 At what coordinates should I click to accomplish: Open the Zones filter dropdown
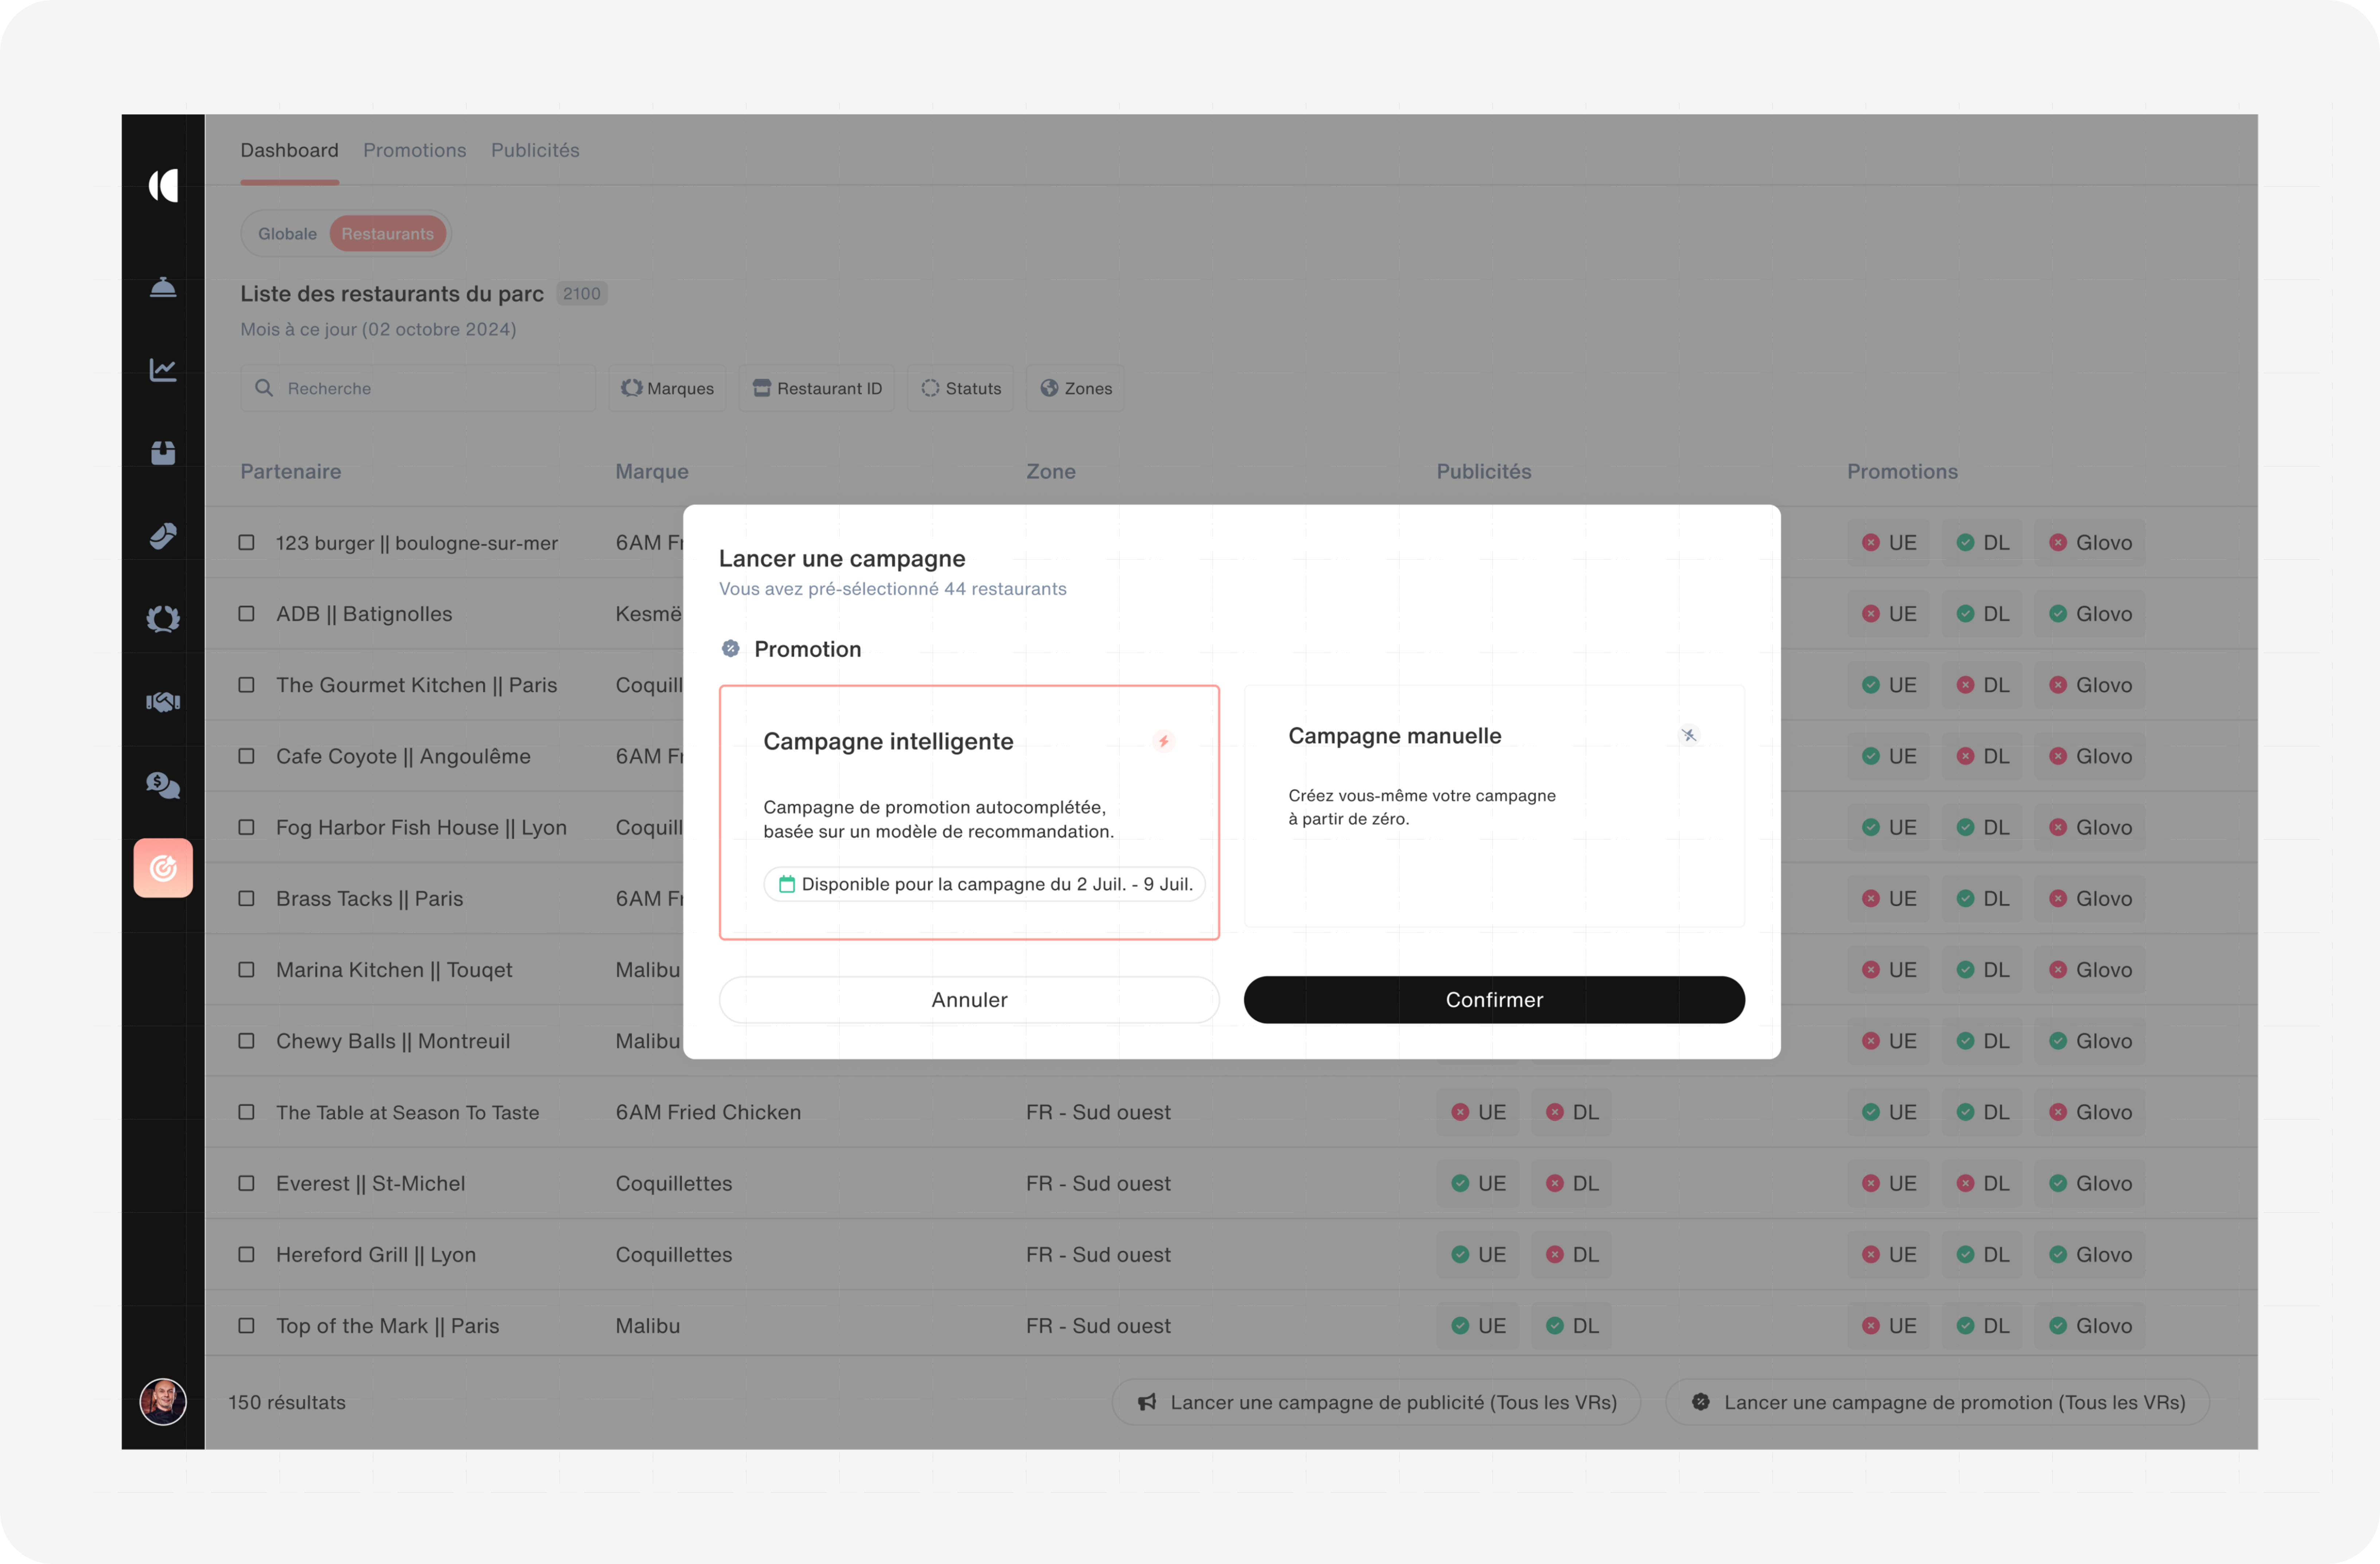[x=1075, y=388]
